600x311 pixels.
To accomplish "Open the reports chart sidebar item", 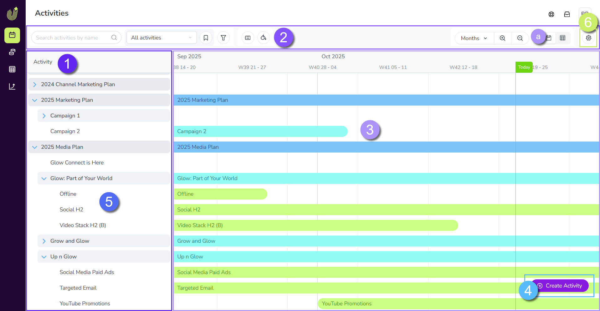I will pos(12,86).
